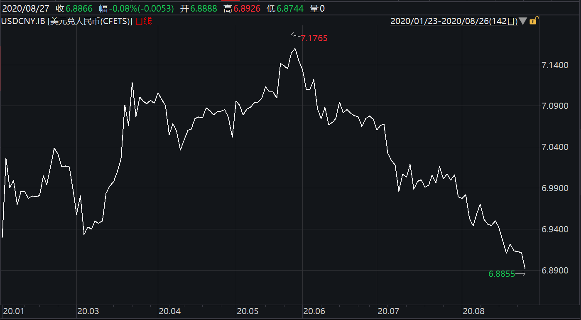Click the volume label 量 0
Viewport: 581px width, 320px height.
[317, 8]
